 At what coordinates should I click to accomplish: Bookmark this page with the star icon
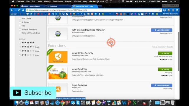160,10
